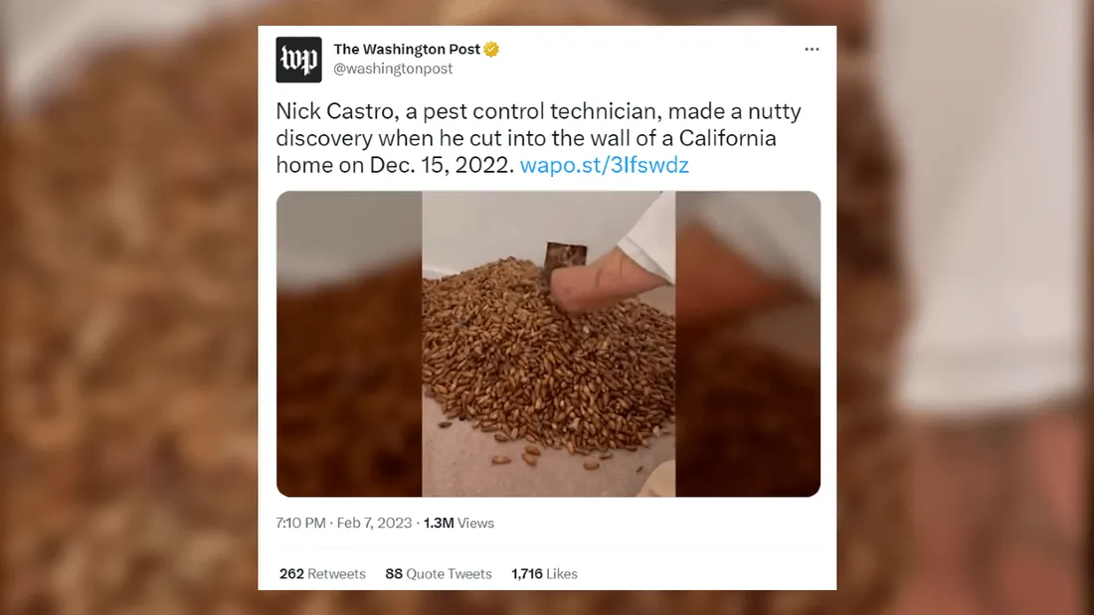View the 88 Quote Tweets
1094x615 pixels.
pyautogui.click(x=439, y=574)
